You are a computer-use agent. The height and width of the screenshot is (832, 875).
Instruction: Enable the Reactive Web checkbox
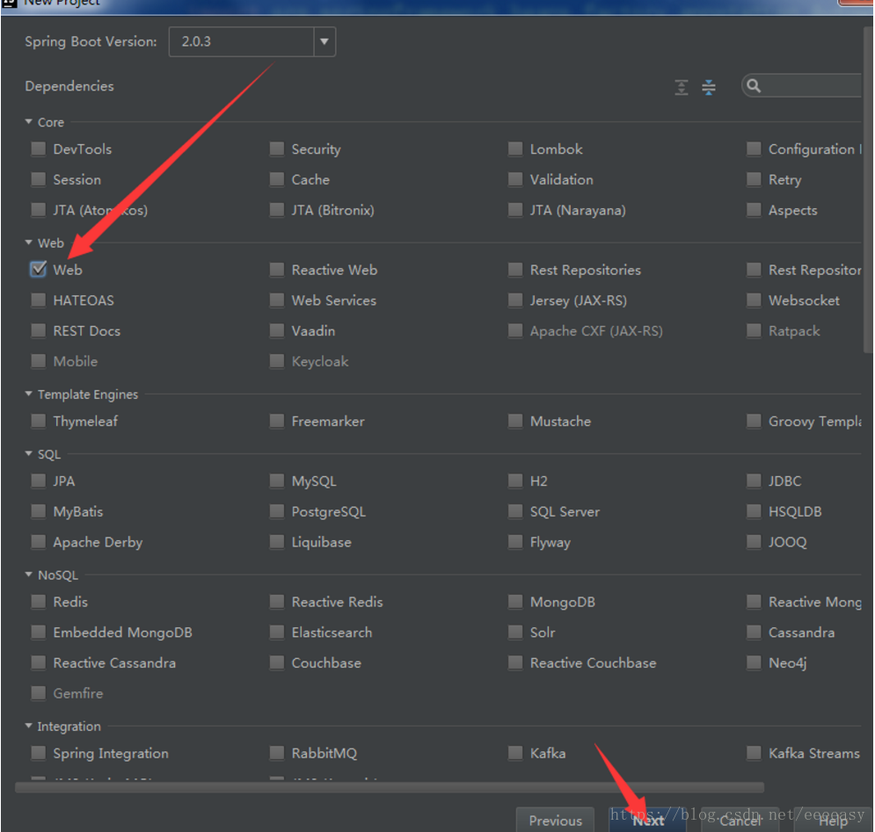coord(277,270)
